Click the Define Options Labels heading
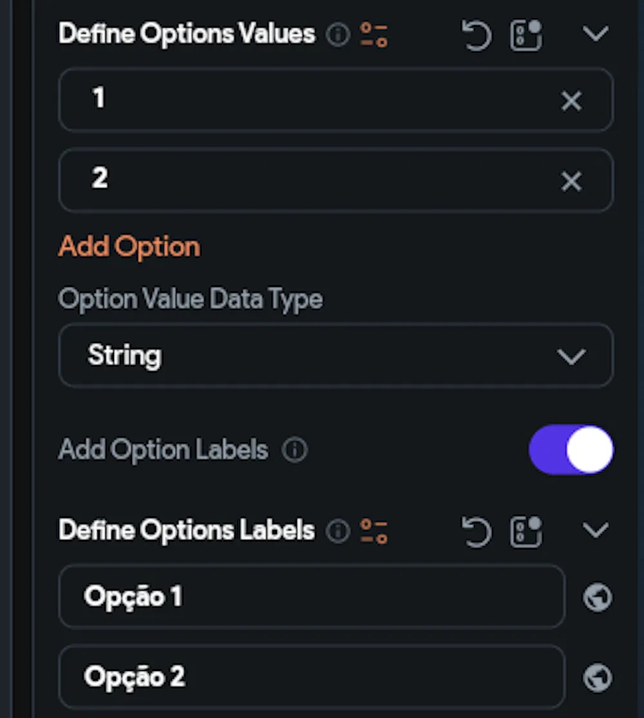The height and width of the screenshot is (718, 644). [187, 530]
